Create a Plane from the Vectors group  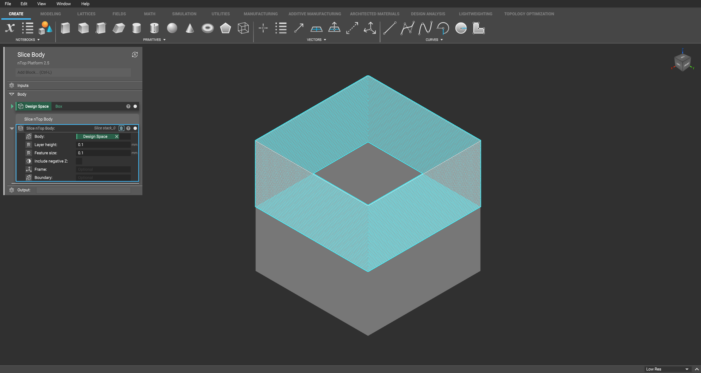(317, 29)
